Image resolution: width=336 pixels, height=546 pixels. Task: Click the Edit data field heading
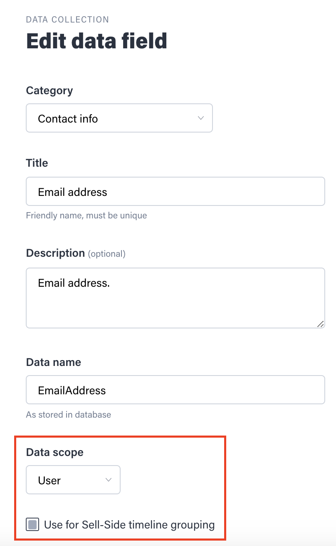pos(96,41)
